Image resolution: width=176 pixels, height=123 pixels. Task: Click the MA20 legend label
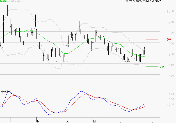tap(3, 1)
